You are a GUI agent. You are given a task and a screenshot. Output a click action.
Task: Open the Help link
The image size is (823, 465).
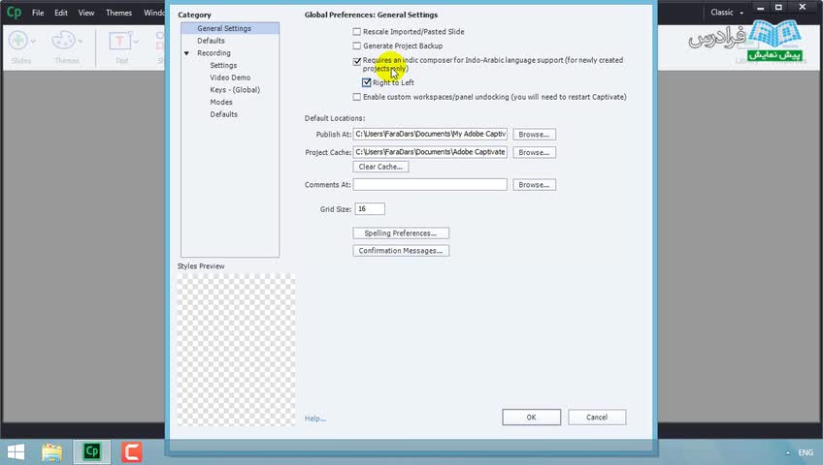click(x=314, y=418)
